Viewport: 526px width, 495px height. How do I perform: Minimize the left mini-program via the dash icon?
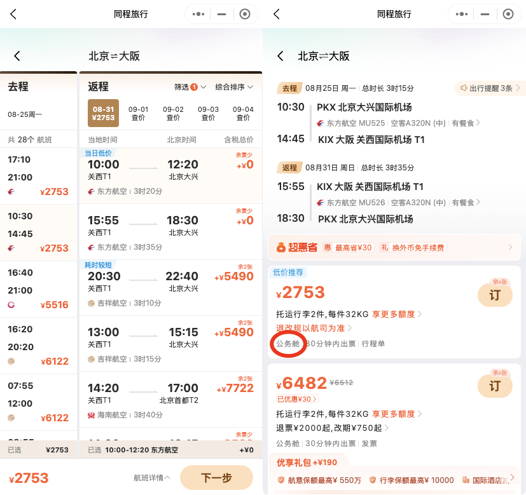(x=221, y=14)
